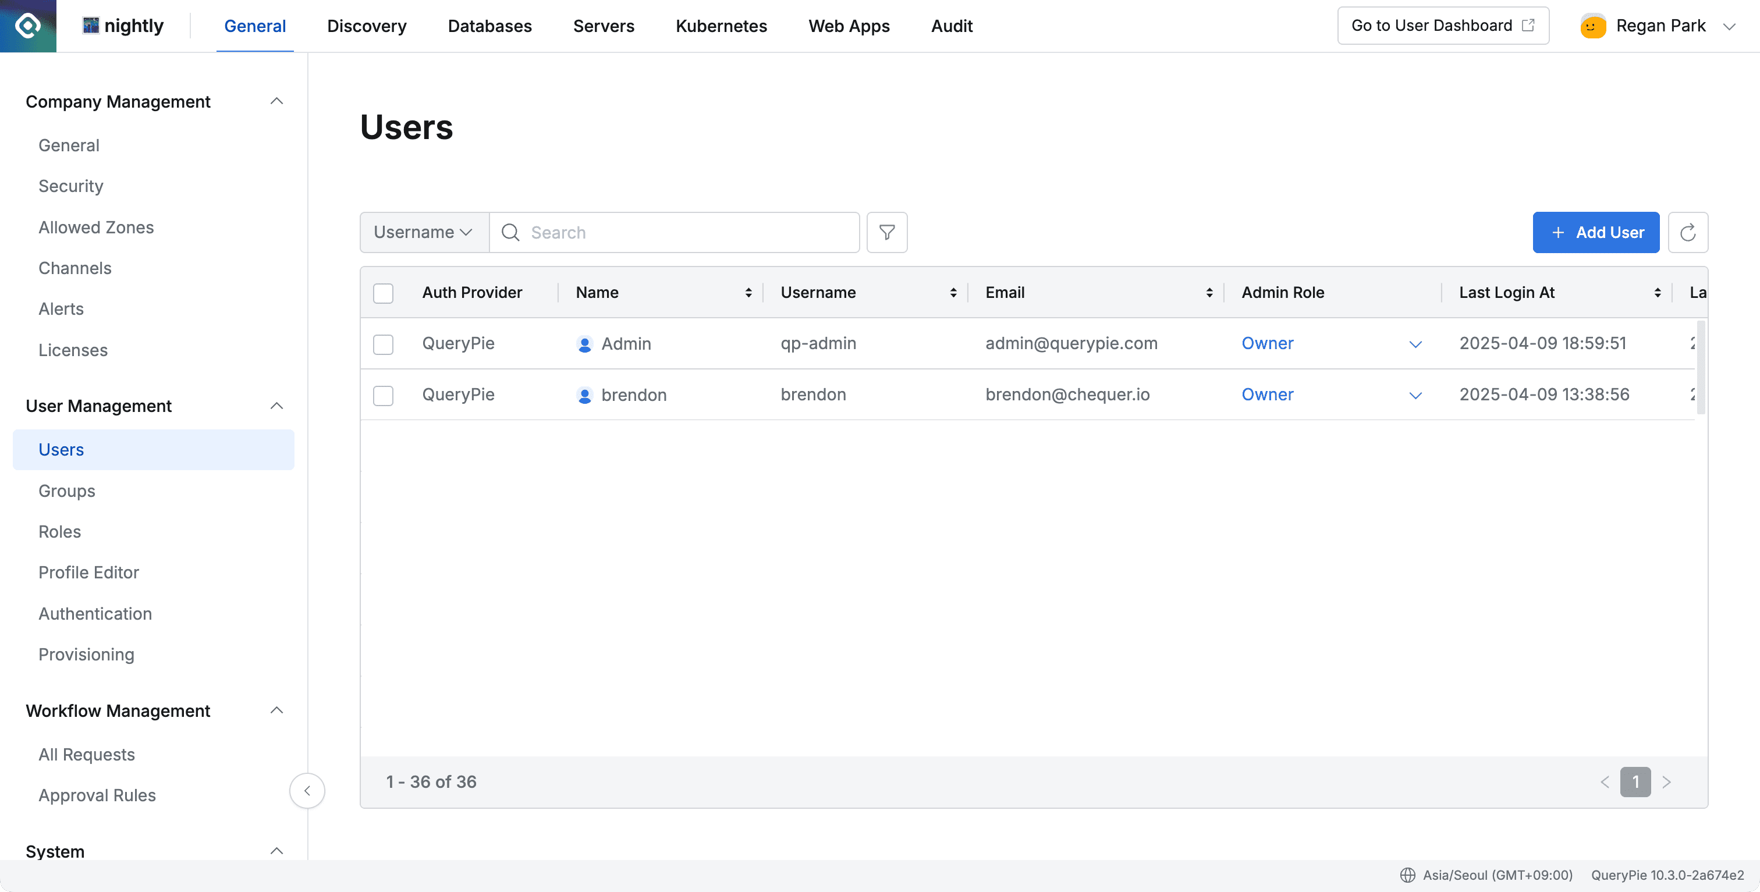Switch to the Databases tab
Screen dimensions: 1760x892
pos(489,26)
